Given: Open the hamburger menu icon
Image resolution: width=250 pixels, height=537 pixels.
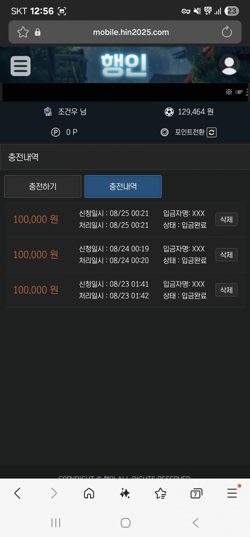Looking at the screenshot, I should (x=20, y=66).
